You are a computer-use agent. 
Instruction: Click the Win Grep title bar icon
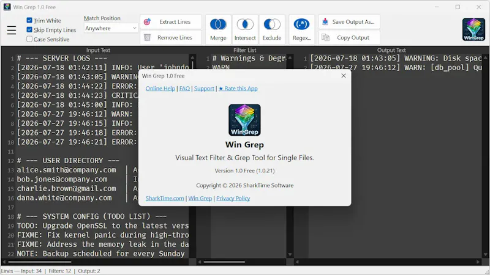click(x=7, y=7)
